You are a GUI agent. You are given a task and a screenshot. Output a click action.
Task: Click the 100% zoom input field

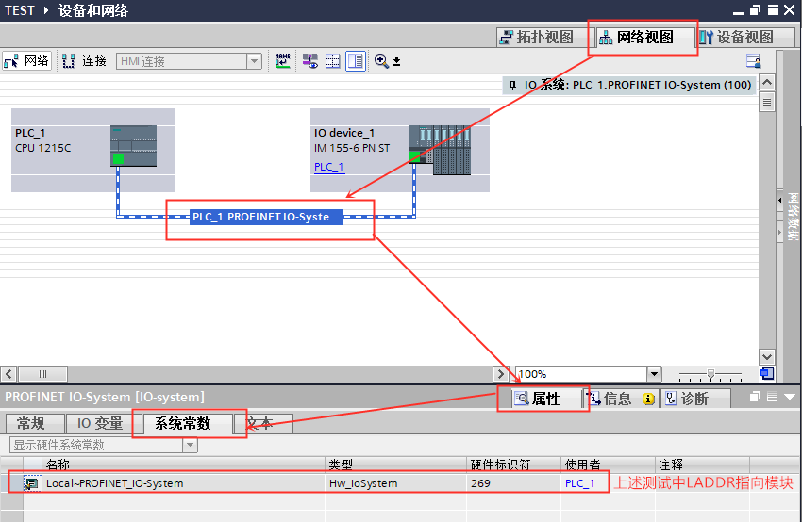[581, 374]
